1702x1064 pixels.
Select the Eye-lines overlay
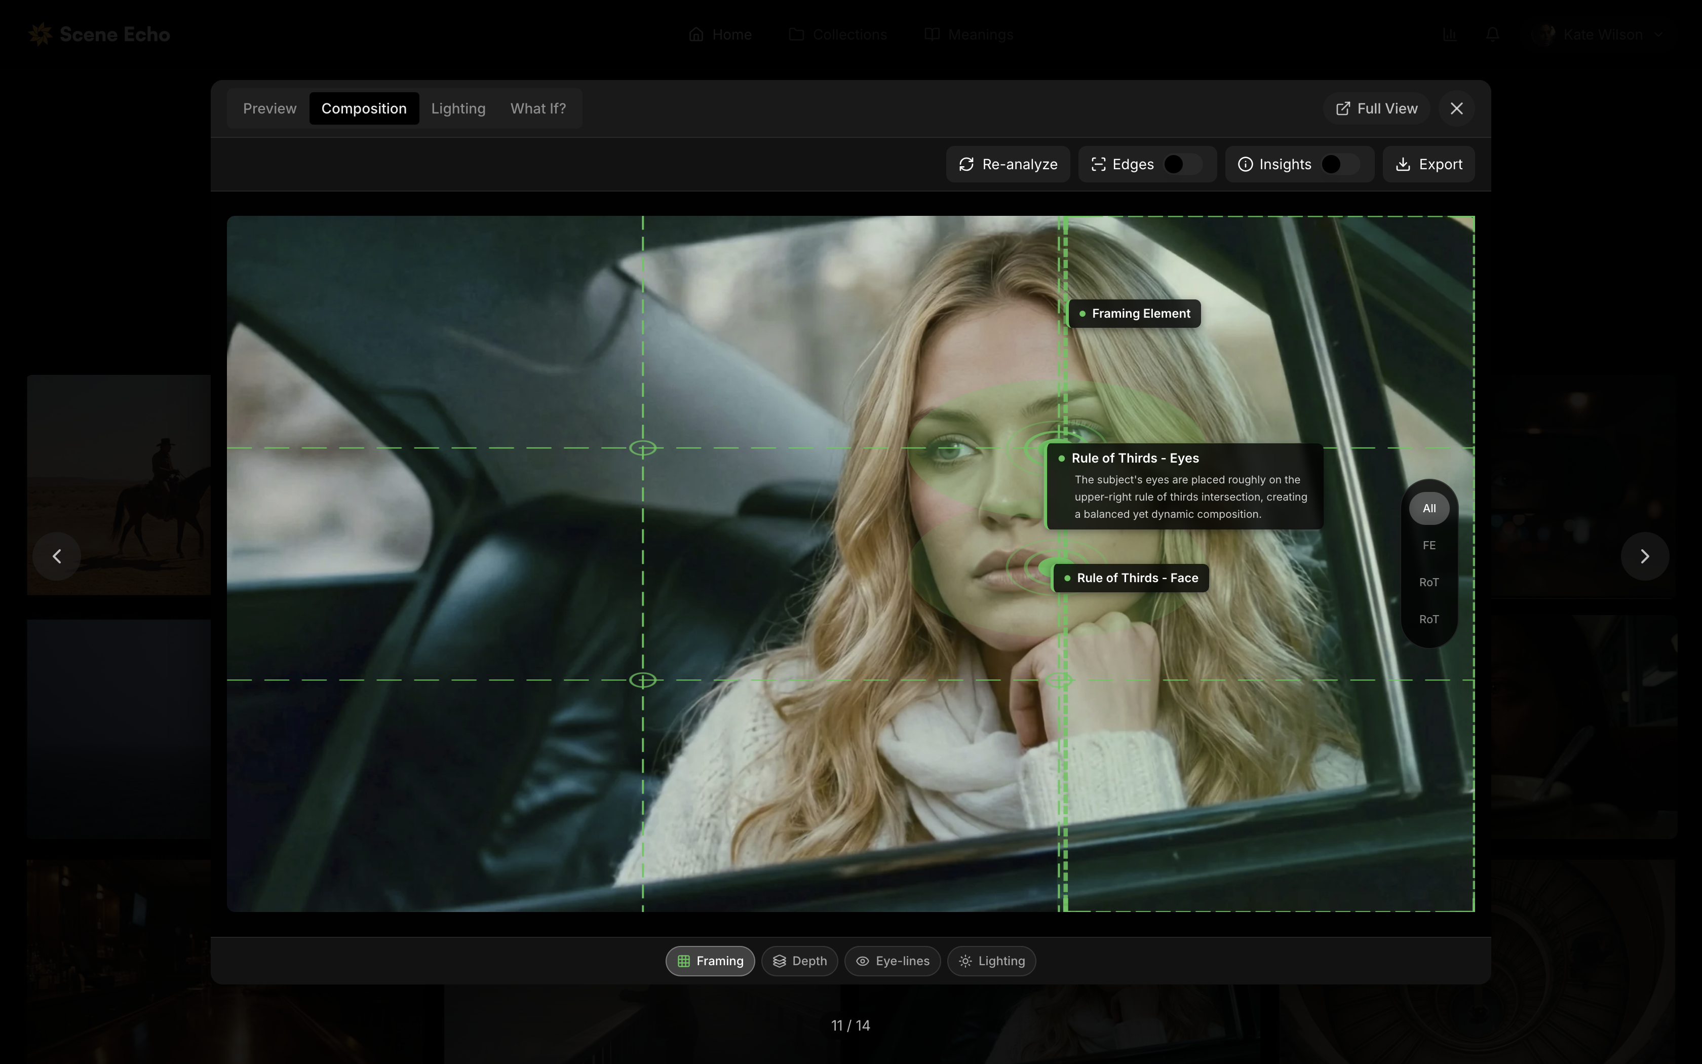[x=893, y=961]
